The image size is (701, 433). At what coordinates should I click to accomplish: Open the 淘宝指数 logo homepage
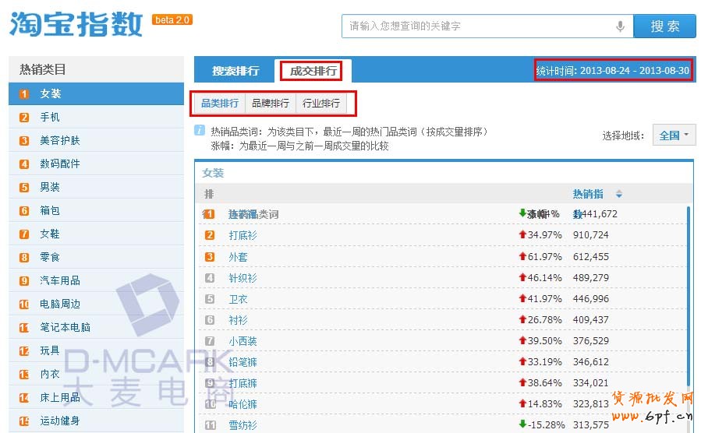pos(76,23)
